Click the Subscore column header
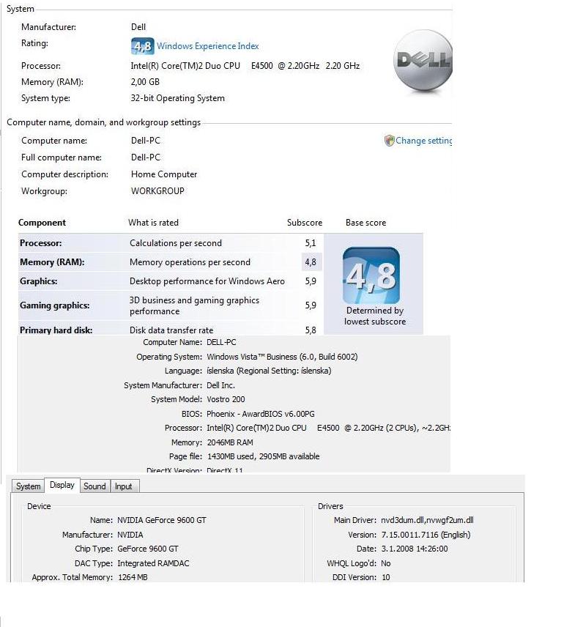Image resolution: width=572 pixels, height=627 pixels. [304, 223]
